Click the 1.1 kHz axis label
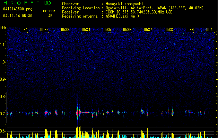Screen dimensions: 218x138 click(x=3, y=45)
